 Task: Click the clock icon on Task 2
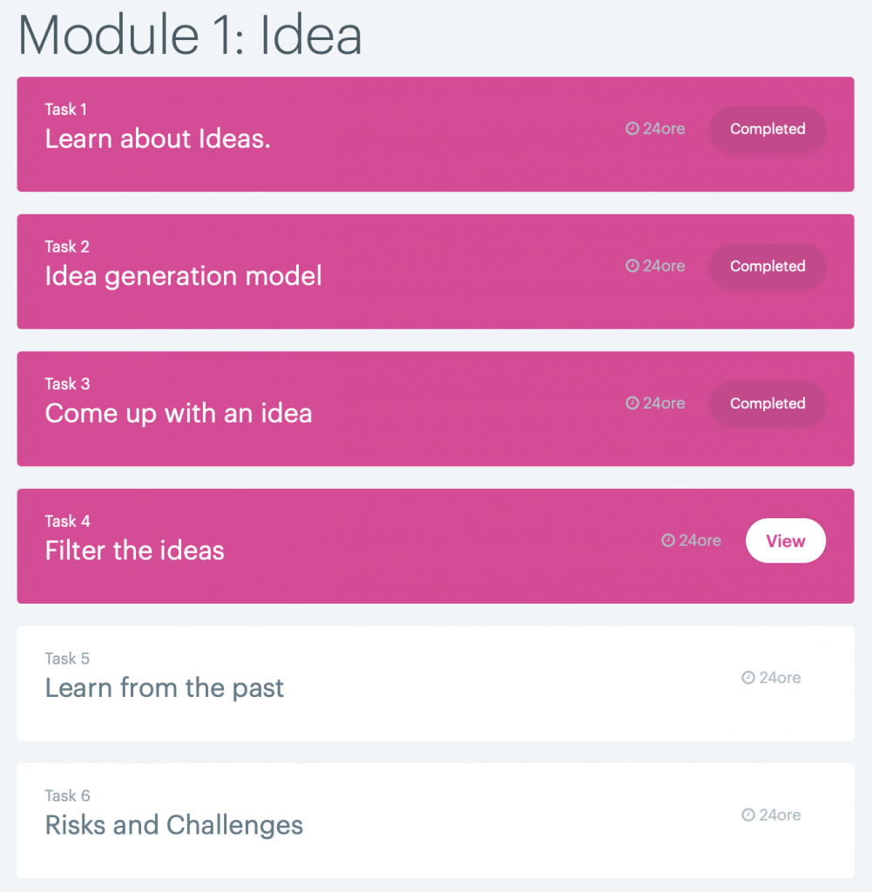(x=632, y=267)
